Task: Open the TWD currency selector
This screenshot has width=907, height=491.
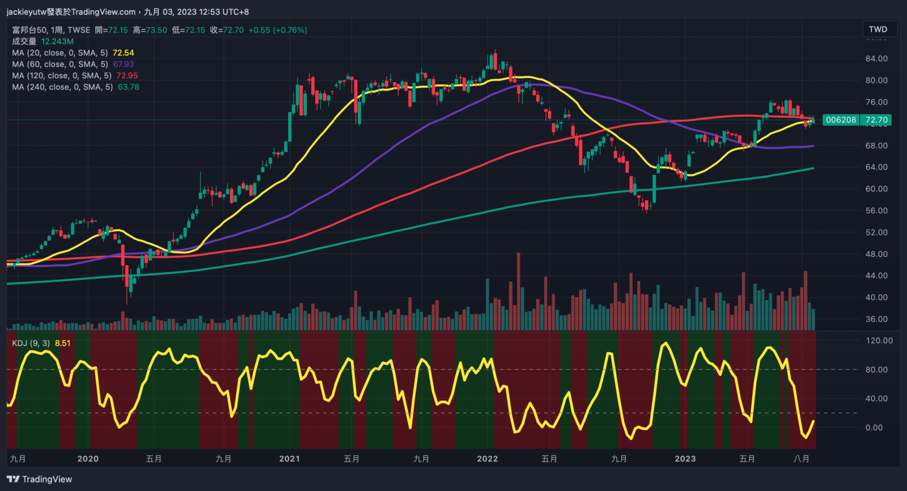Action: (x=878, y=29)
